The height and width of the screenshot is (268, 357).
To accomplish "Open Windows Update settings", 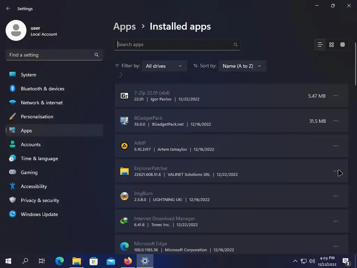I will click(x=54, y=214).
